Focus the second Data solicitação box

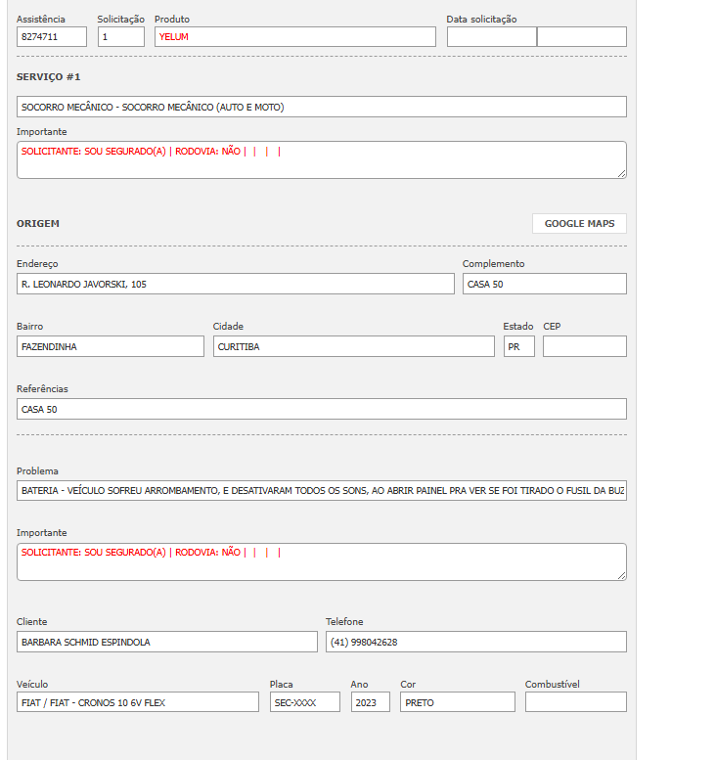pos(582,37)
